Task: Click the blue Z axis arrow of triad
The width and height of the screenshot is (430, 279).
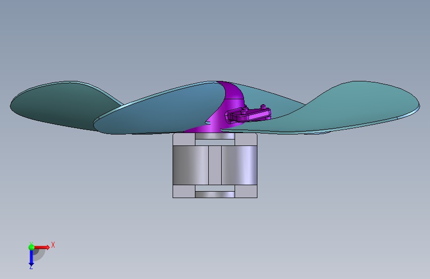Action: coord(31,258)
